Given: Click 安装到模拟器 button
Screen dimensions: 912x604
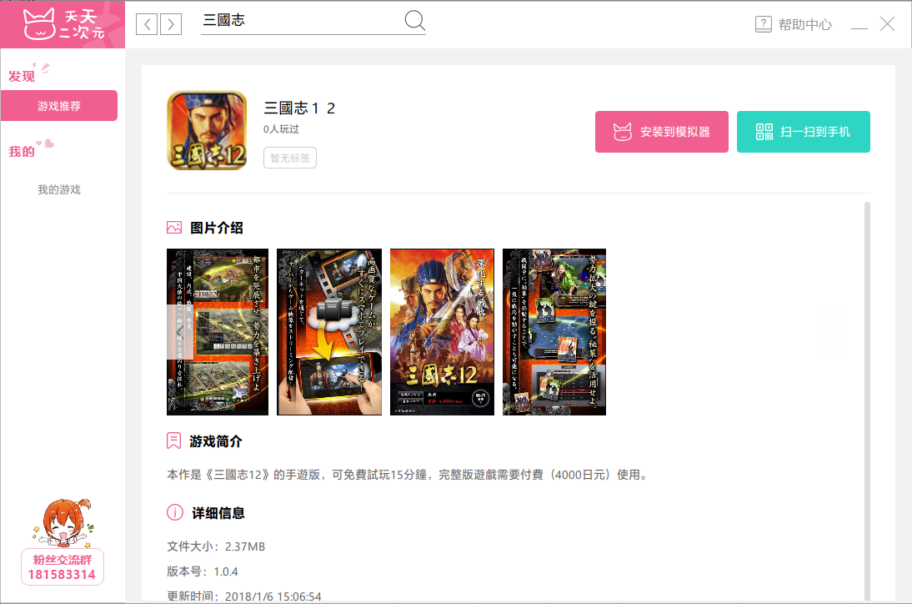Looking at the screenshot, I should click(661, 132).
